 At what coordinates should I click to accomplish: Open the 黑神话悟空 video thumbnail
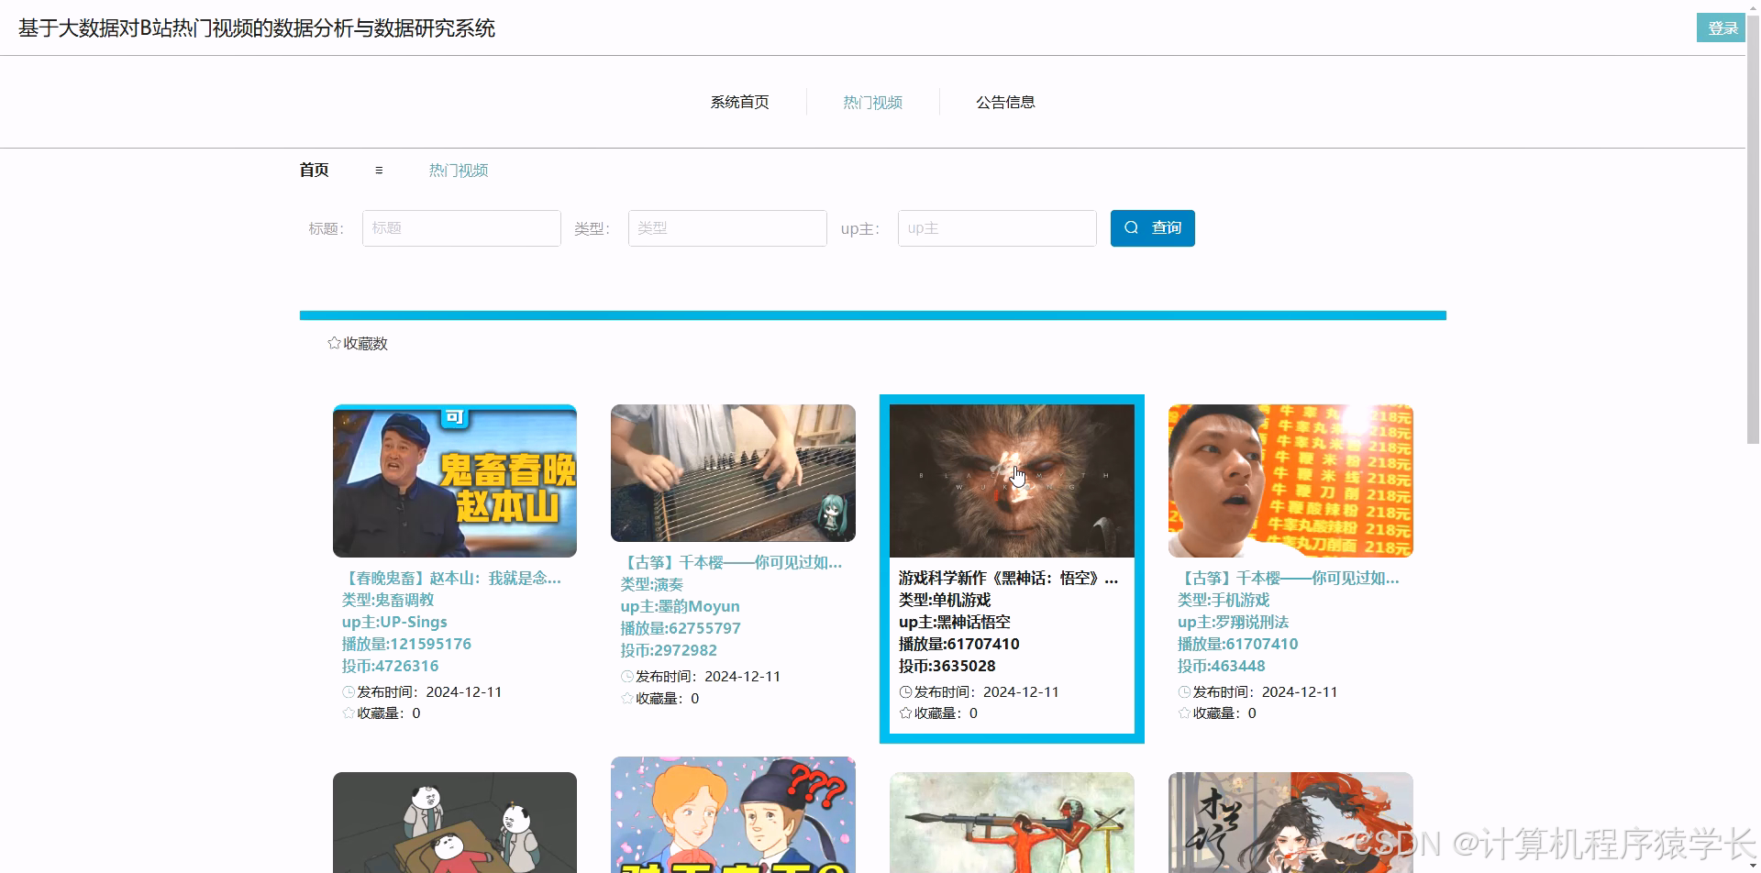(1012, 477)
